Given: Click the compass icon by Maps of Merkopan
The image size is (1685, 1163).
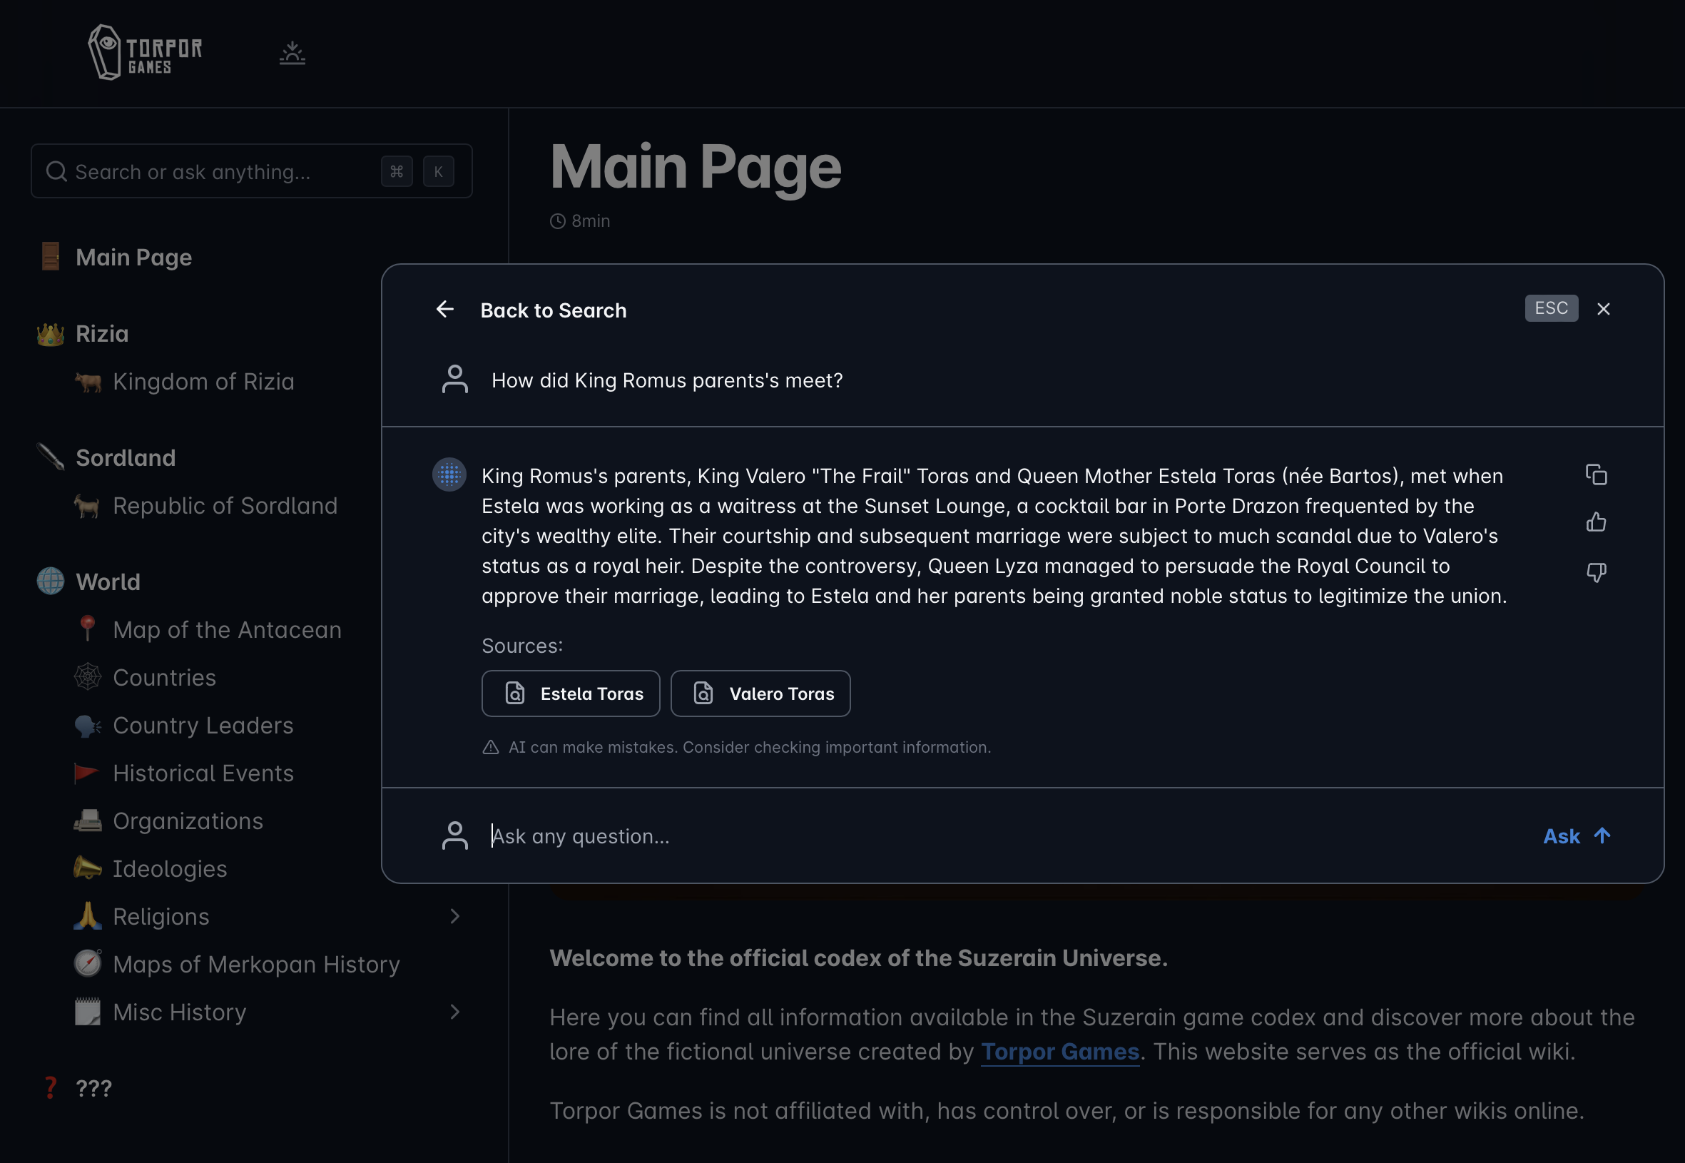Looking at the screenshot, I should coord(88,963).
